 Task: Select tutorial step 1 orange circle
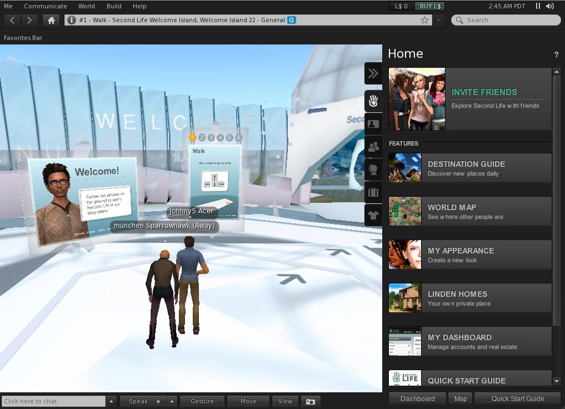[x=192, y=137]
